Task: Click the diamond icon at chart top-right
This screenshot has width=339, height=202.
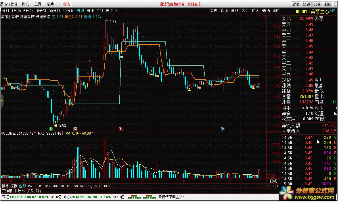Action: click(x=260, y=17)
